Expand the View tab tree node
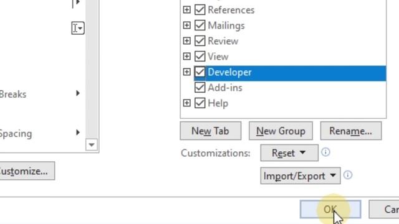This screenshot has height=224, width=399. click(x=187, y=56)
